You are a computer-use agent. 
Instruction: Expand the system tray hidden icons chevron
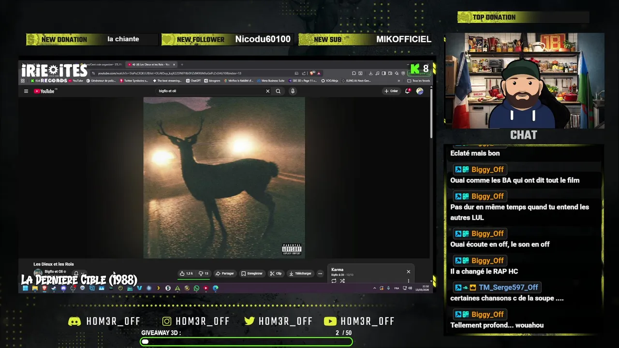tap(375, 288)
